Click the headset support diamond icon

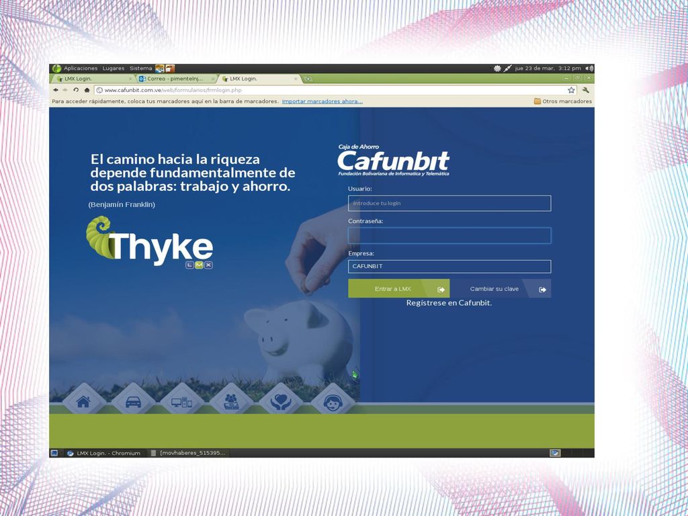(333, 402)
